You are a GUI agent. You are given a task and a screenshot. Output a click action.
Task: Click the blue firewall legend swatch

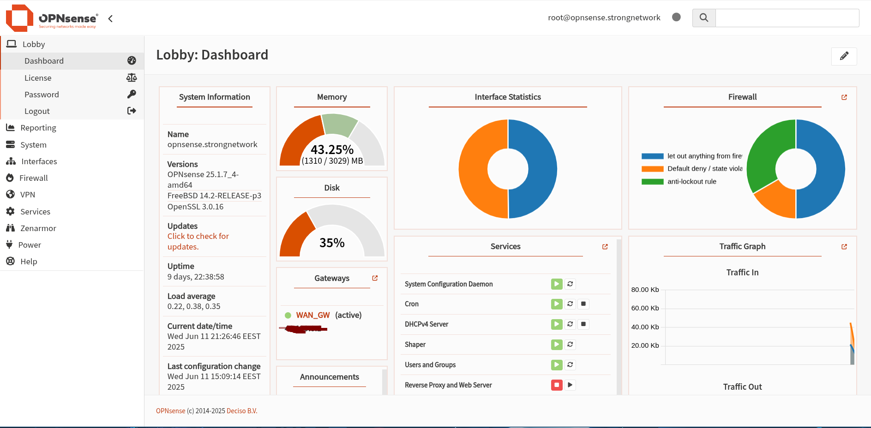pos(652,156)
